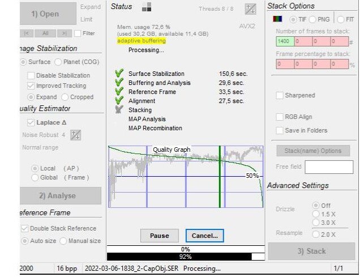Click the Threads 8 / 8 label
360x277 pixels.
(x=216, y=9)
